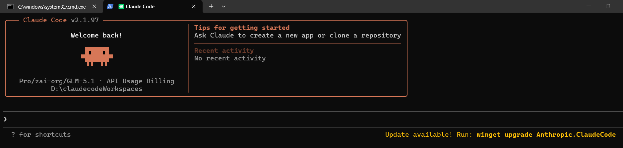Click the green Claude Code tab icon

coord(121,6)
